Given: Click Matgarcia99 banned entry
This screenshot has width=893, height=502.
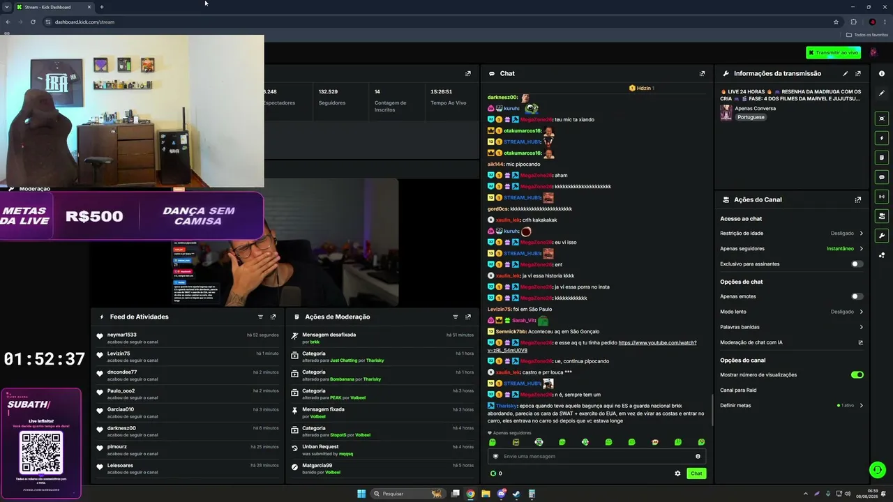Looking at the screenshot, I should [382, 469].
